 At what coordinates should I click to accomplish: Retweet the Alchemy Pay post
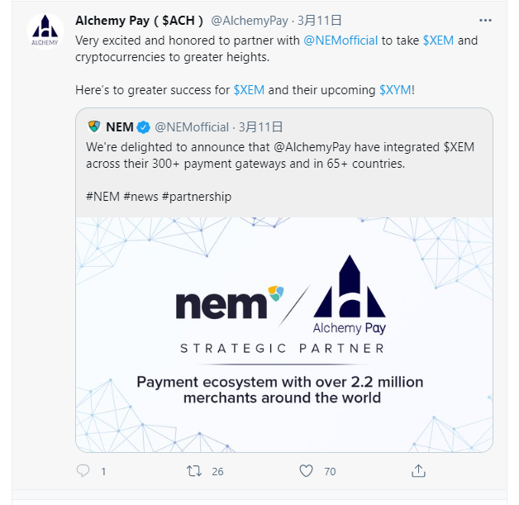[194, 471]
